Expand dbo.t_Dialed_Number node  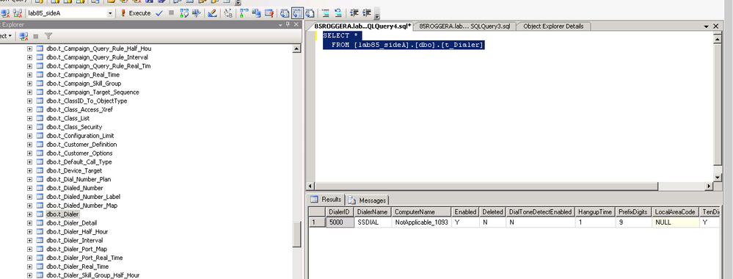[x=30, y=188]
